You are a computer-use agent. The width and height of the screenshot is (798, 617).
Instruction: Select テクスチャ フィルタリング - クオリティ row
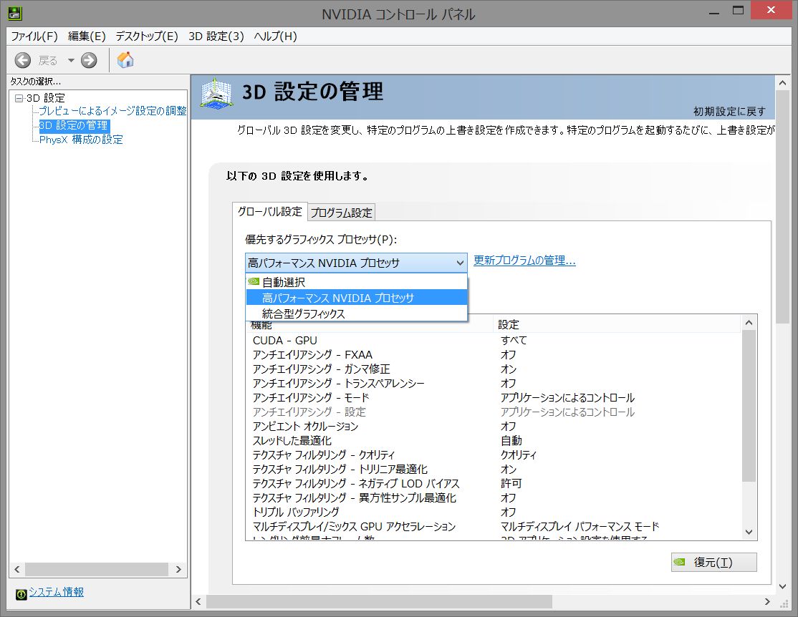pos(493,455)
